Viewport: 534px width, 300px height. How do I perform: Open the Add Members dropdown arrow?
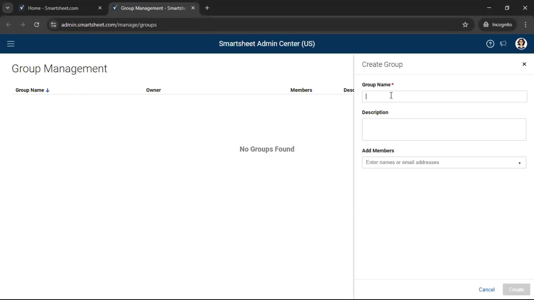(x=519, y=163)
